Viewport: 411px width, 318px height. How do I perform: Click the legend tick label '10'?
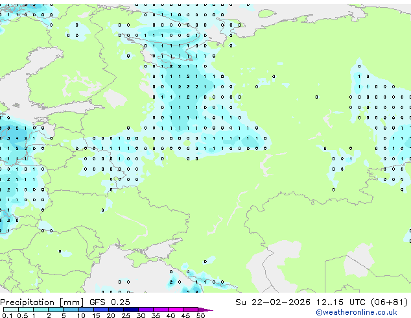click(81, 315)
